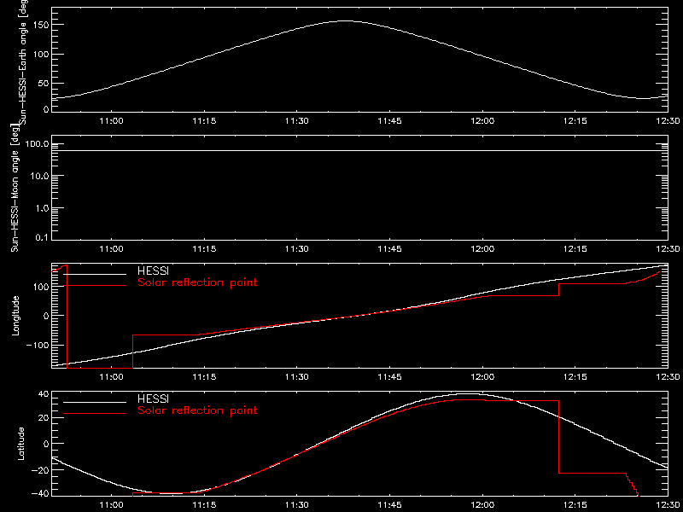Click Solar reflection point legend text in Longitude plot

(197, 283)
